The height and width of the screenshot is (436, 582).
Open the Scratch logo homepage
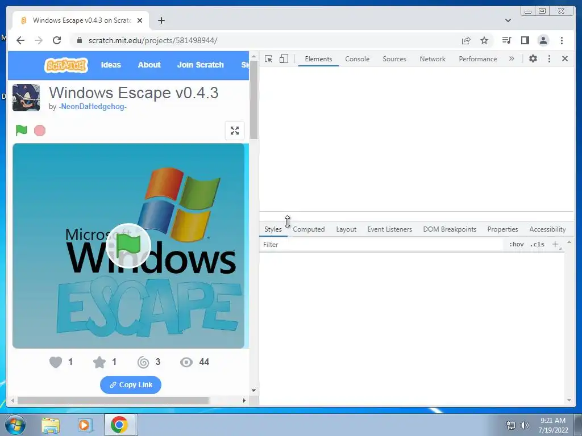[x=66, y=65]
